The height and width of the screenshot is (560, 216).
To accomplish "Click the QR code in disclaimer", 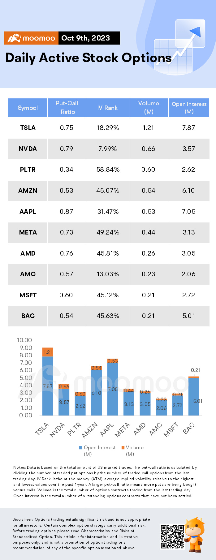I will pos(172,536).
